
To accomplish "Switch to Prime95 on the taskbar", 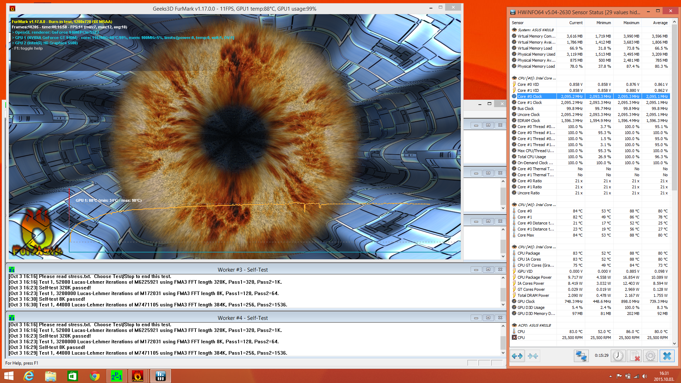I will point(117,376).
